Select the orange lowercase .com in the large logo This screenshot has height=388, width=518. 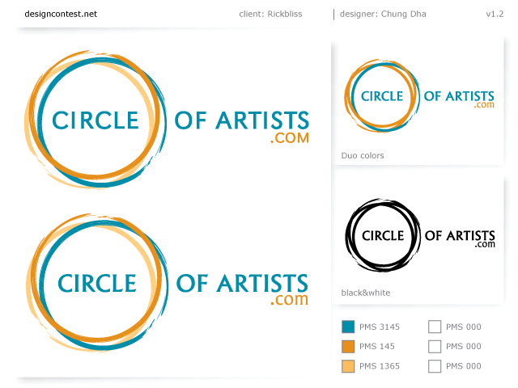[291, 300]
